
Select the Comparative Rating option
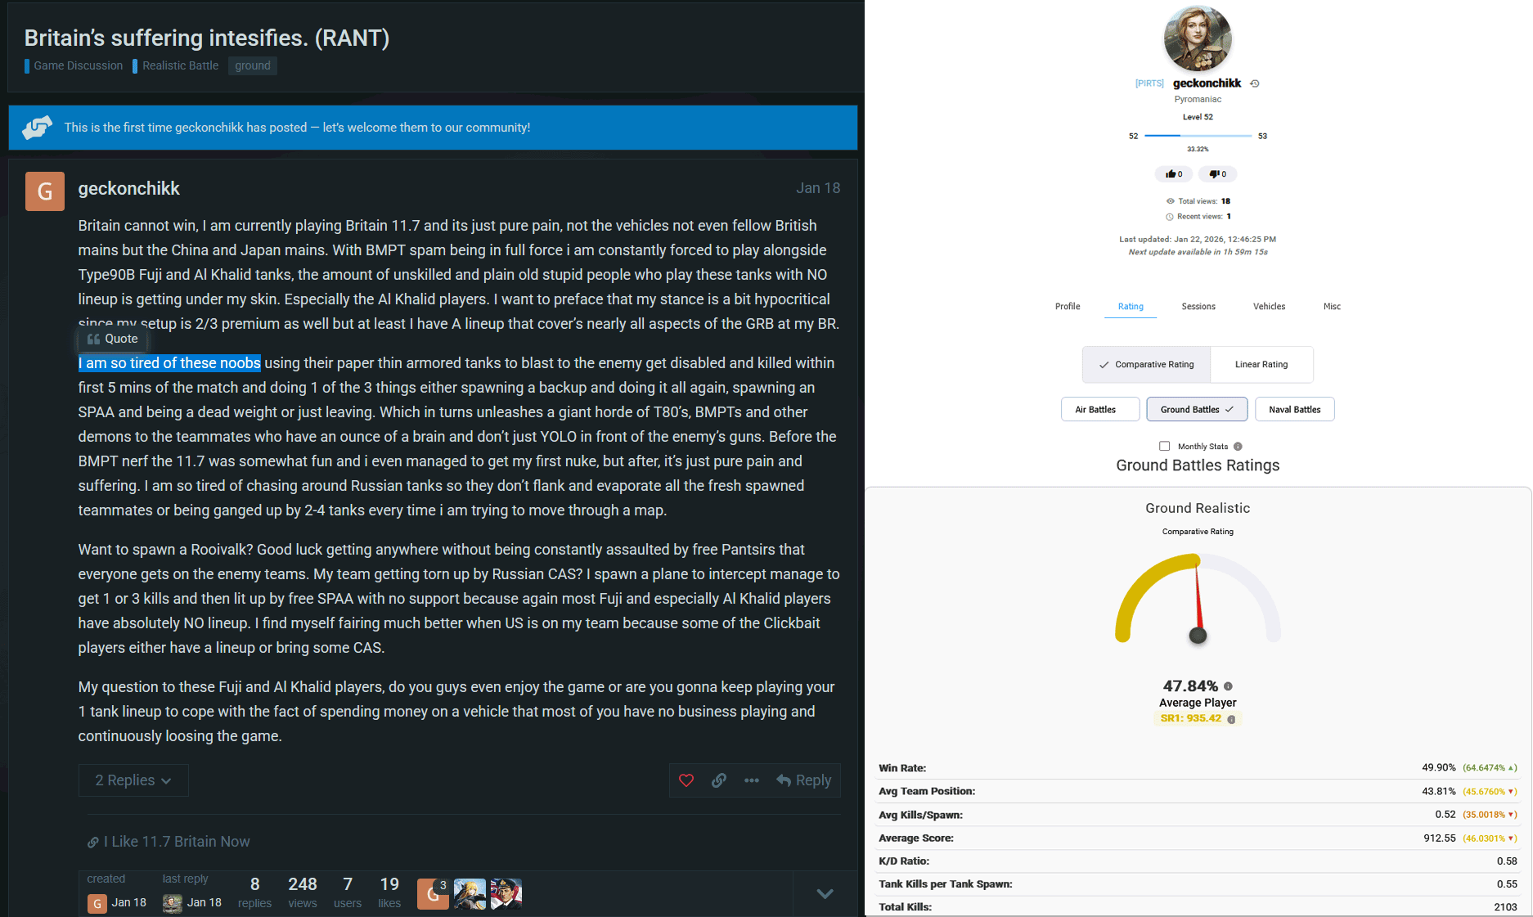[1147, 365]
